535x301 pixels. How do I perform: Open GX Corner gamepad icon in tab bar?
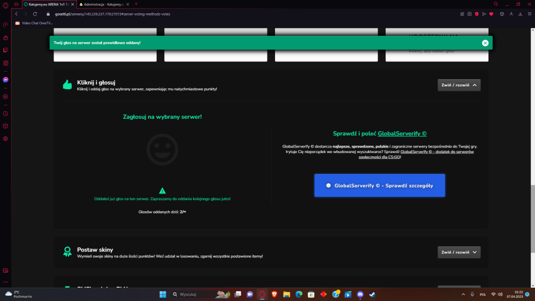(x=17, y=4)
